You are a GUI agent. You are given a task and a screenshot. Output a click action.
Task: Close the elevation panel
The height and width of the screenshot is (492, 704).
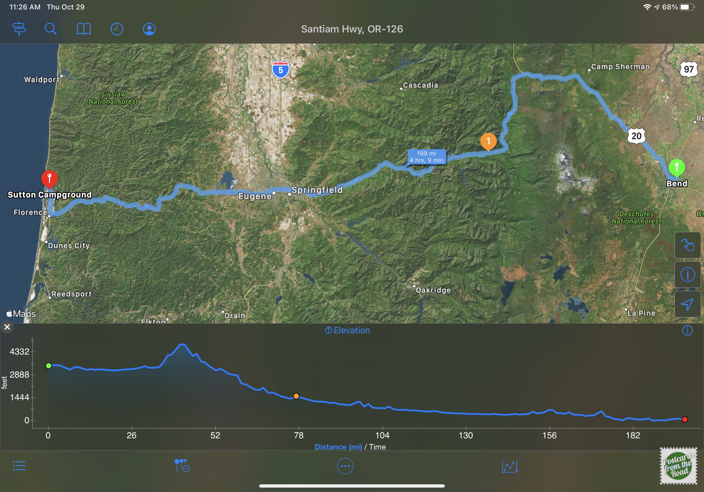coord(7,327)
